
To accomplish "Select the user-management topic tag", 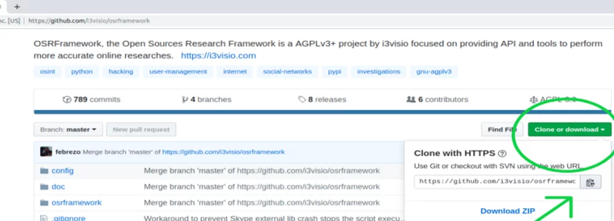I will click(178, 72).
